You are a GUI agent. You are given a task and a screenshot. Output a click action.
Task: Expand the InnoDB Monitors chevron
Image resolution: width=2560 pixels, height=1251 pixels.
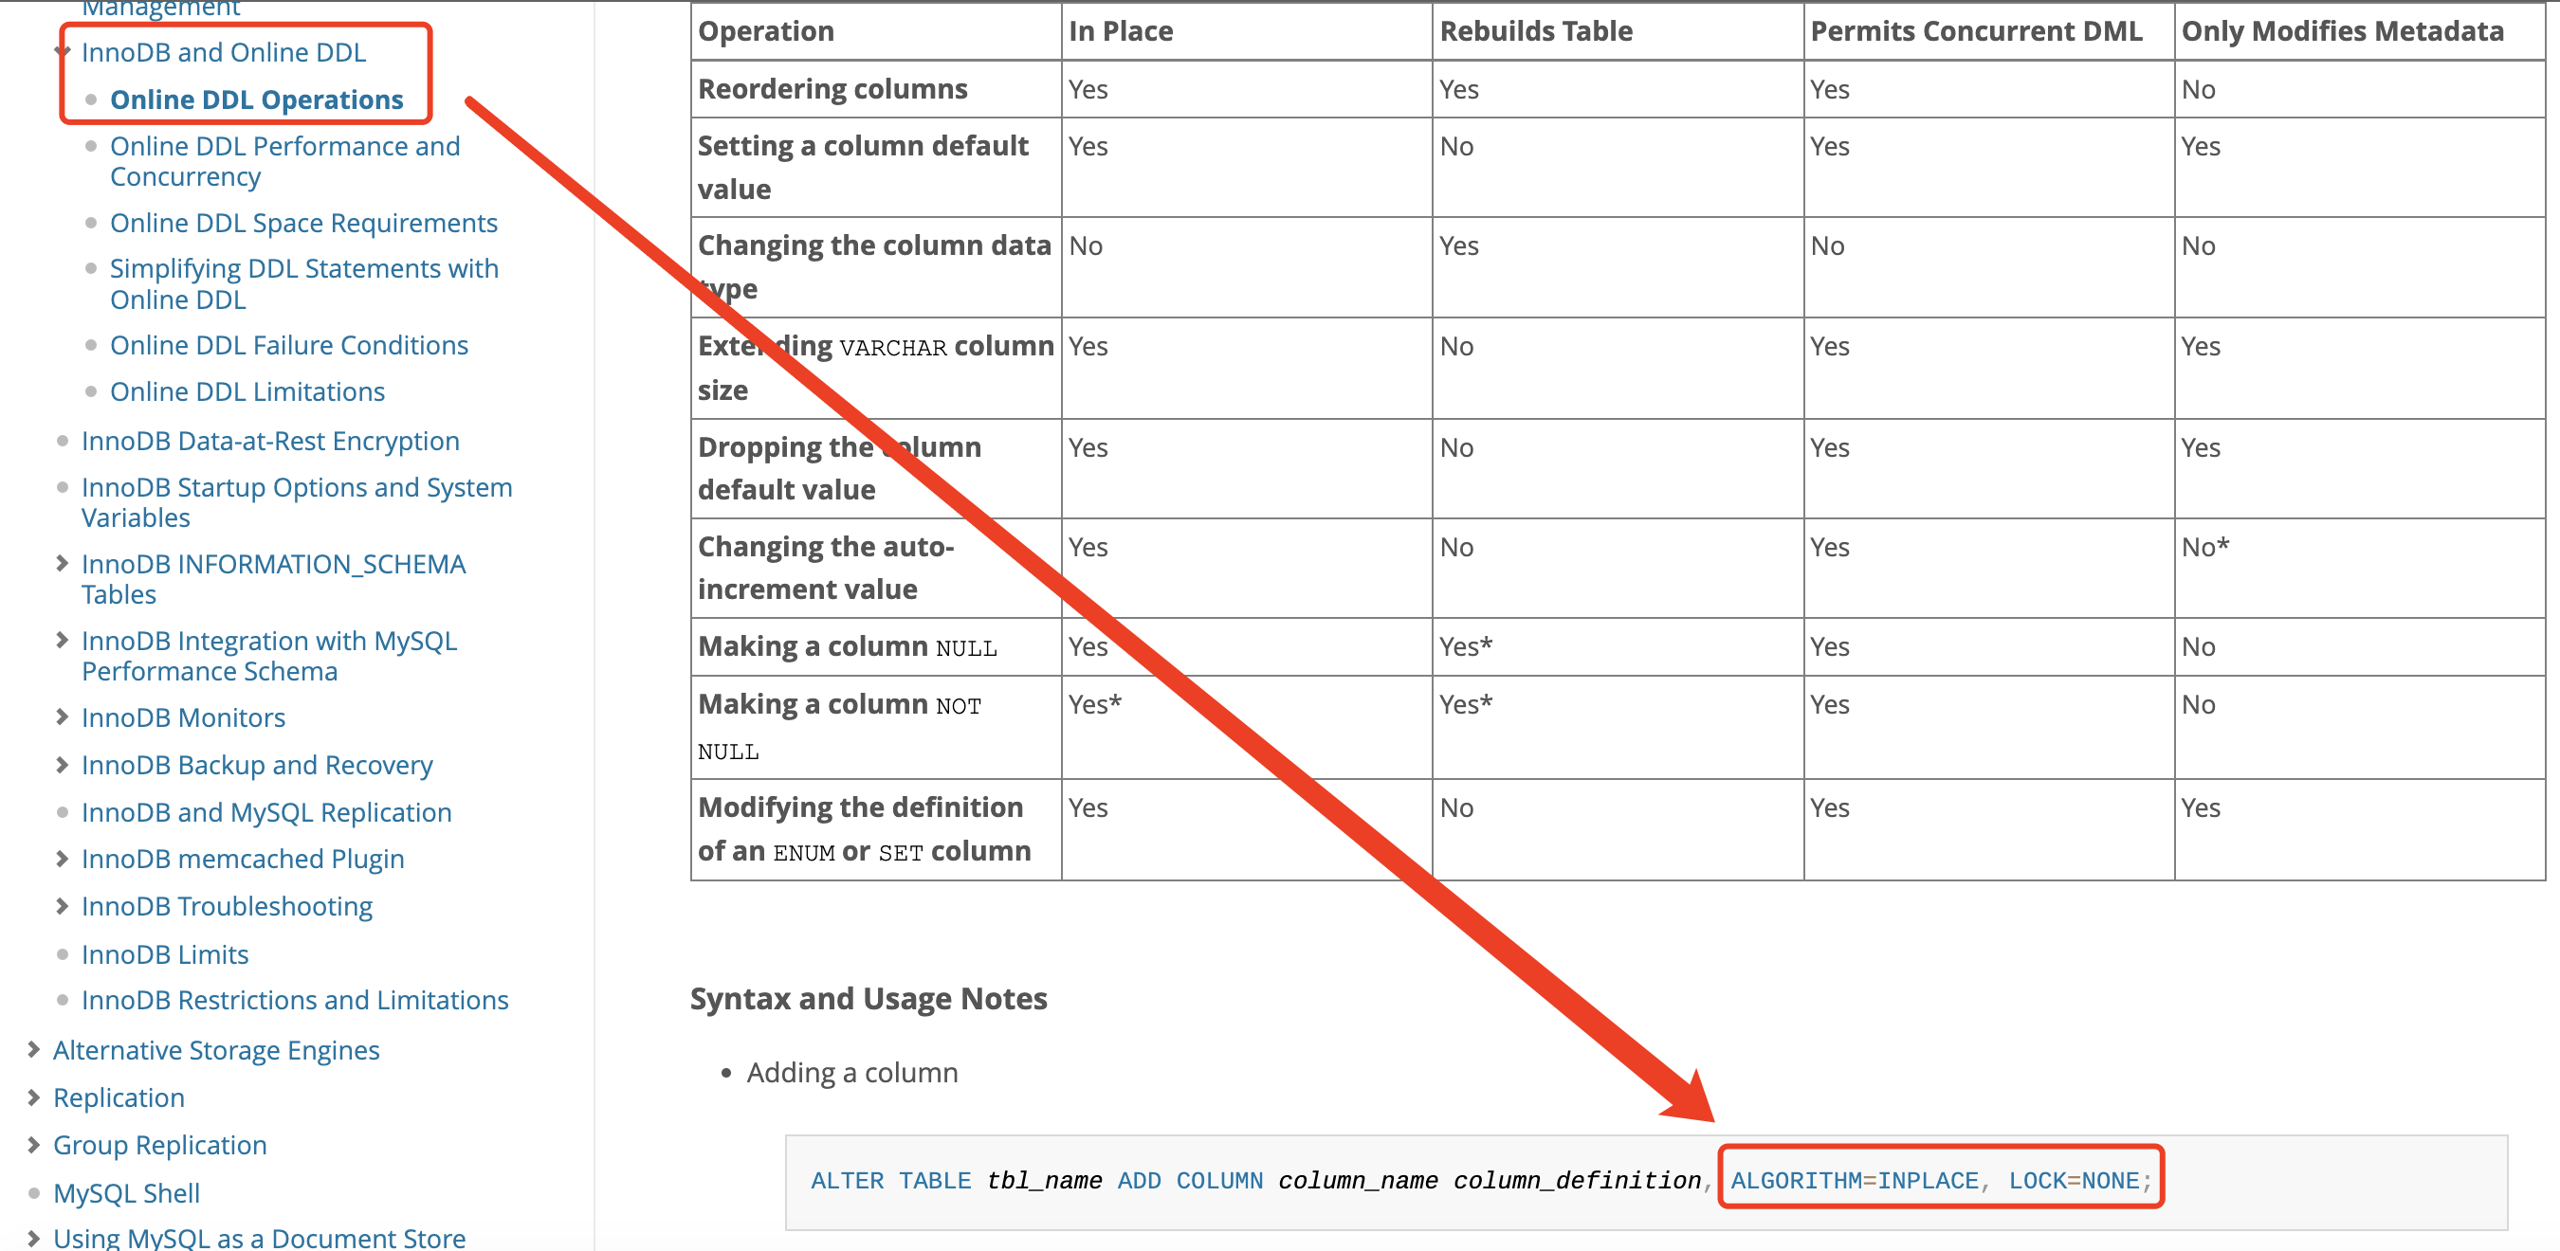(x=62, y=716)
